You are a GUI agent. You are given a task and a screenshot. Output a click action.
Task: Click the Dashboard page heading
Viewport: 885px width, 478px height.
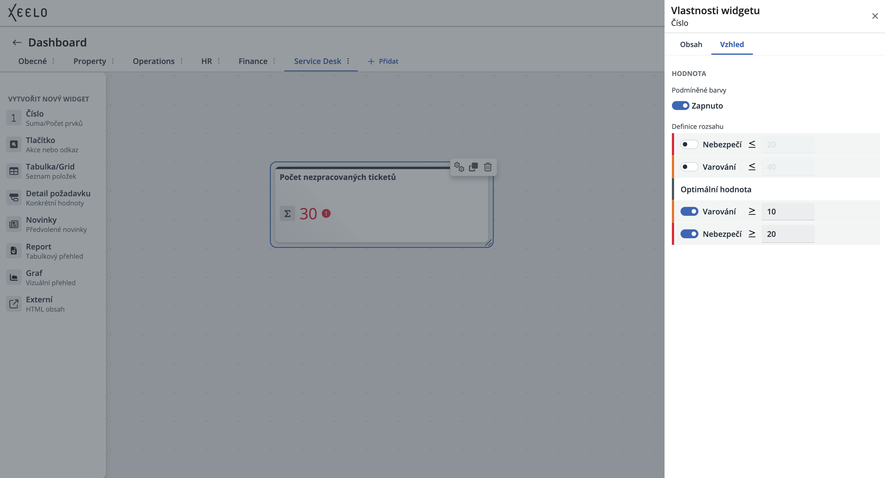57,42
